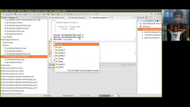The image size is (190, 107).
Task: Select u_long from autocomplete list
Action: click(77, 61)
